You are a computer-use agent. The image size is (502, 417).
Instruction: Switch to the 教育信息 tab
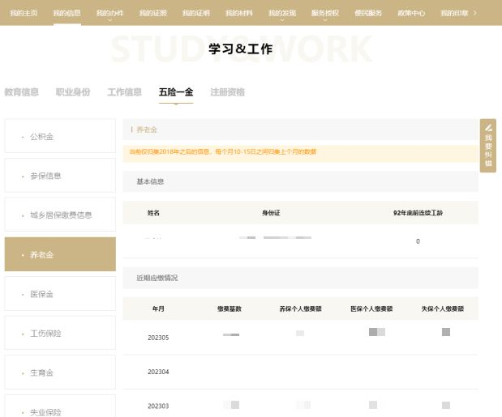[21, 92]
